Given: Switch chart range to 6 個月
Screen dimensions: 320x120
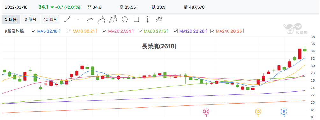Looking at the screenshot, I should (x=30, y=19).
